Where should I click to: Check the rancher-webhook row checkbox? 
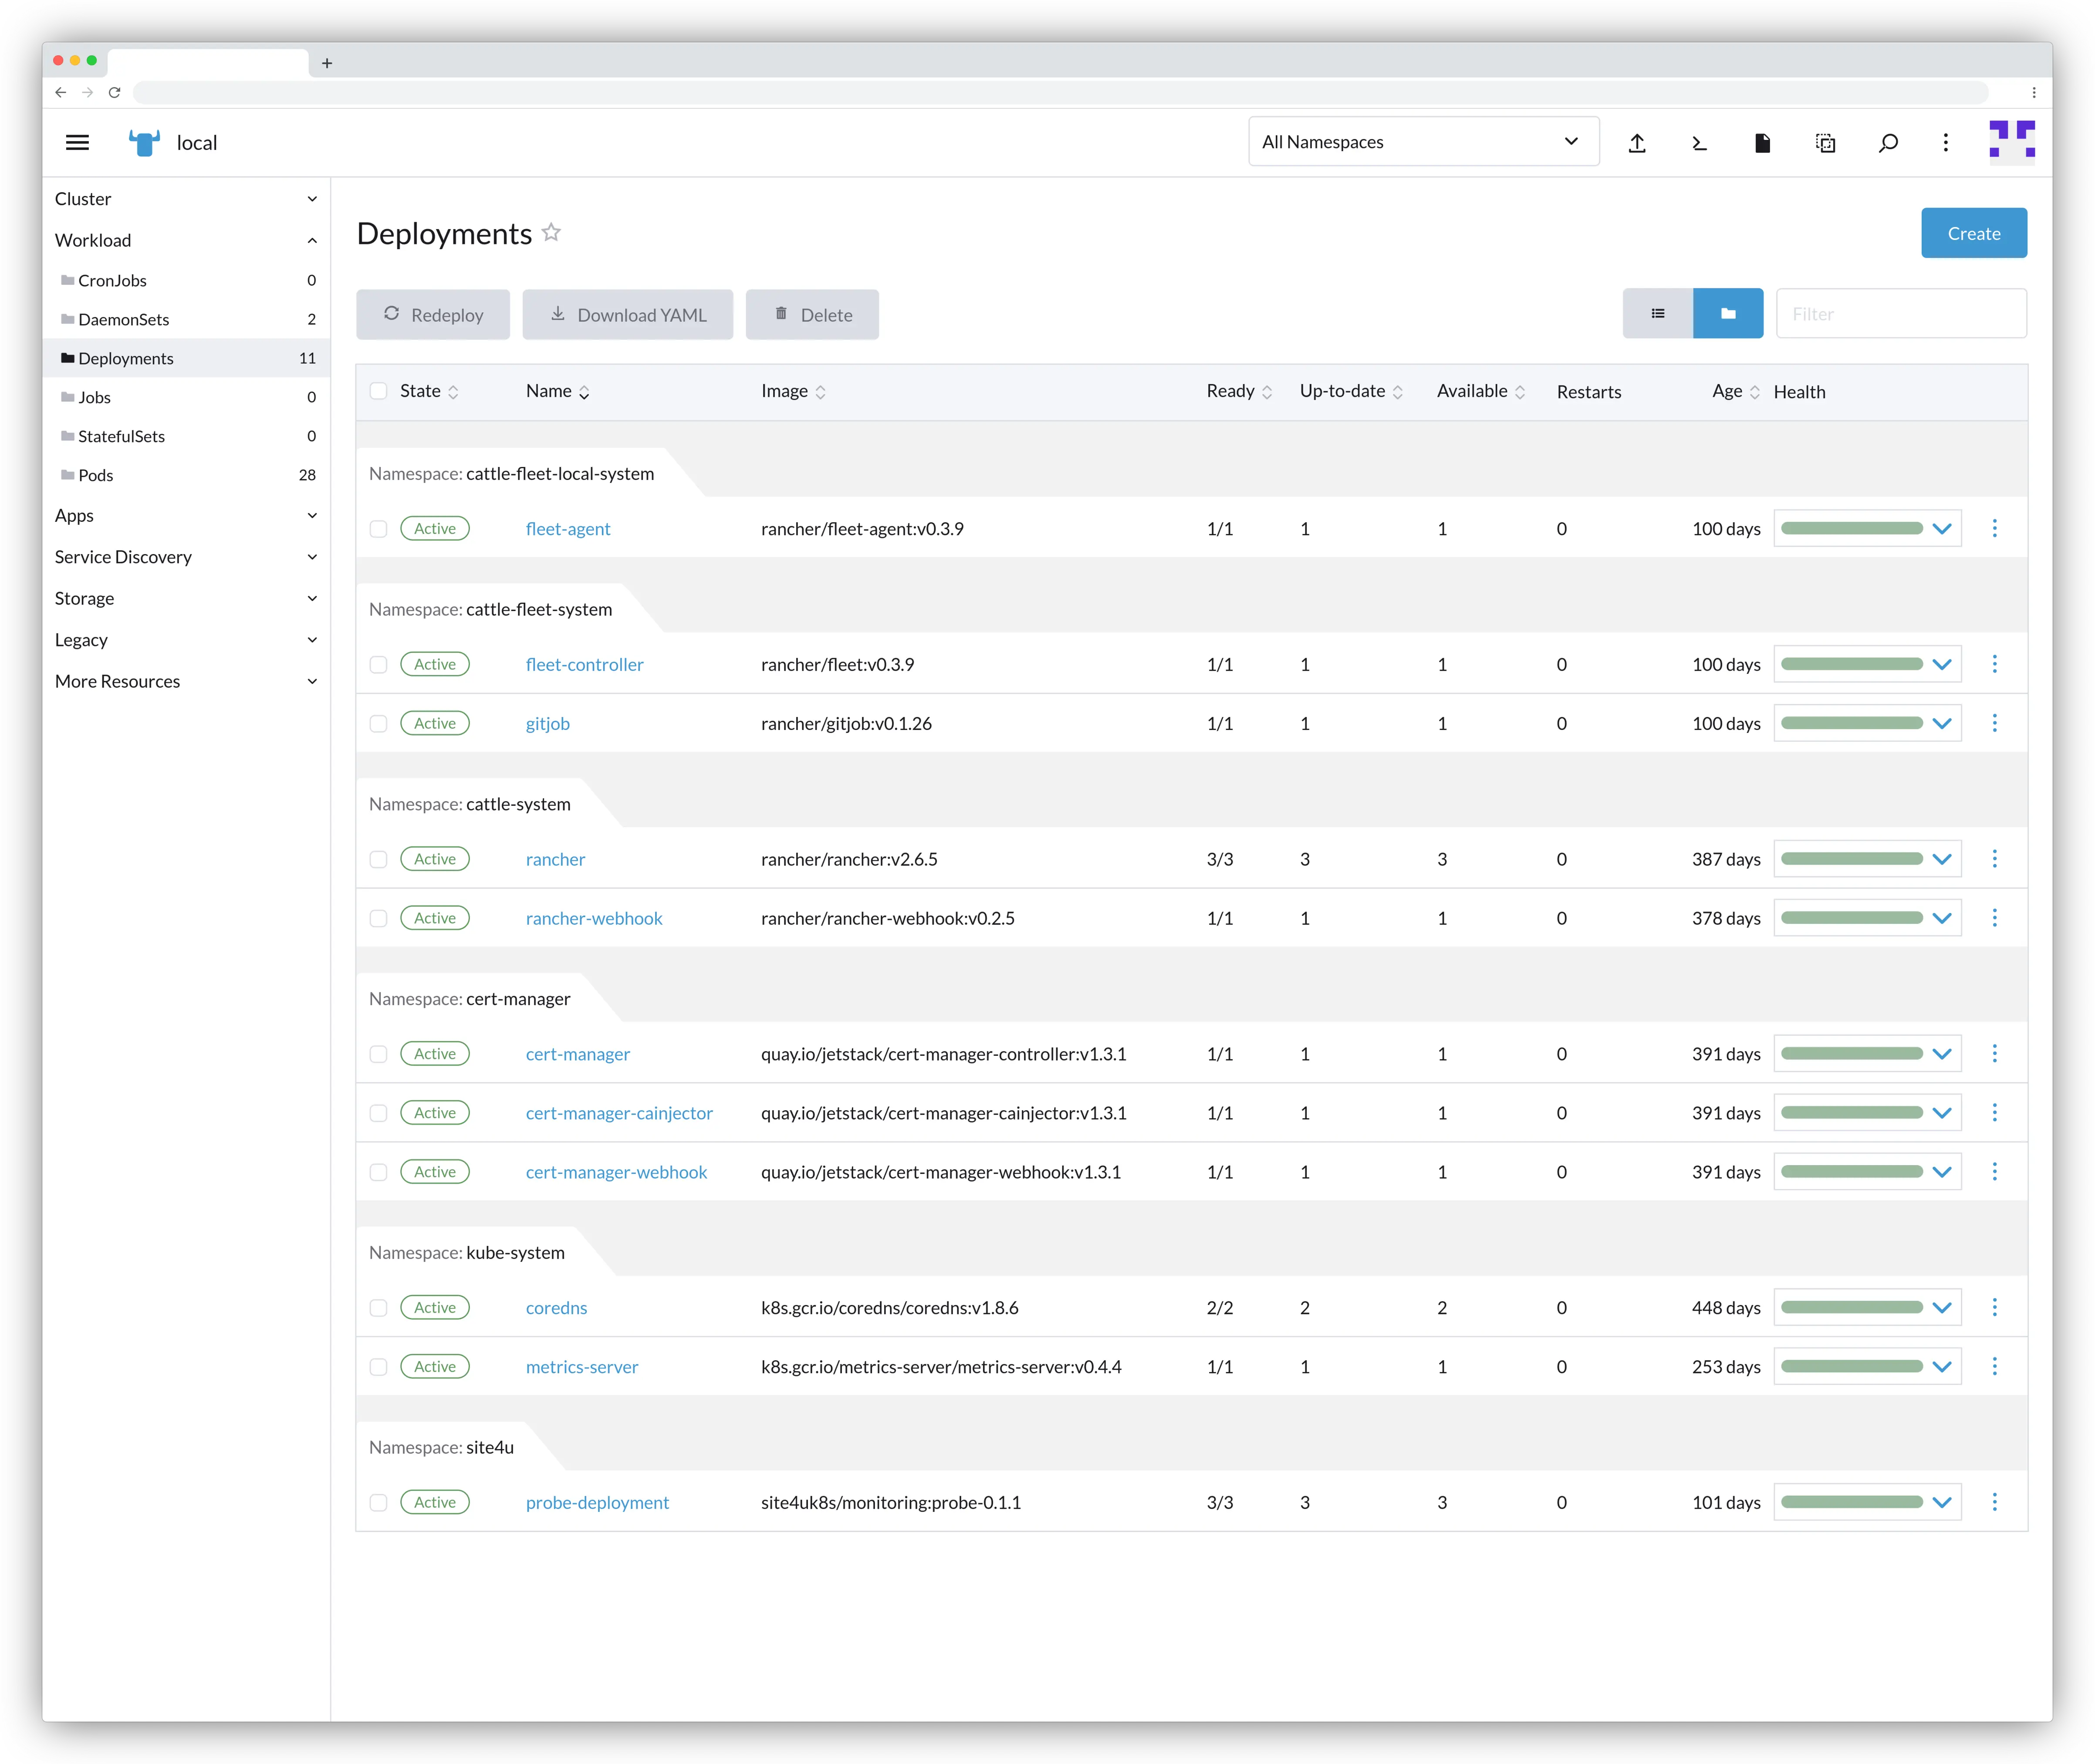(x=378, y=919)
